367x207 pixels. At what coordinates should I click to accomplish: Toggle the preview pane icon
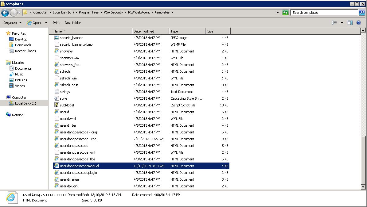point(350,23)
